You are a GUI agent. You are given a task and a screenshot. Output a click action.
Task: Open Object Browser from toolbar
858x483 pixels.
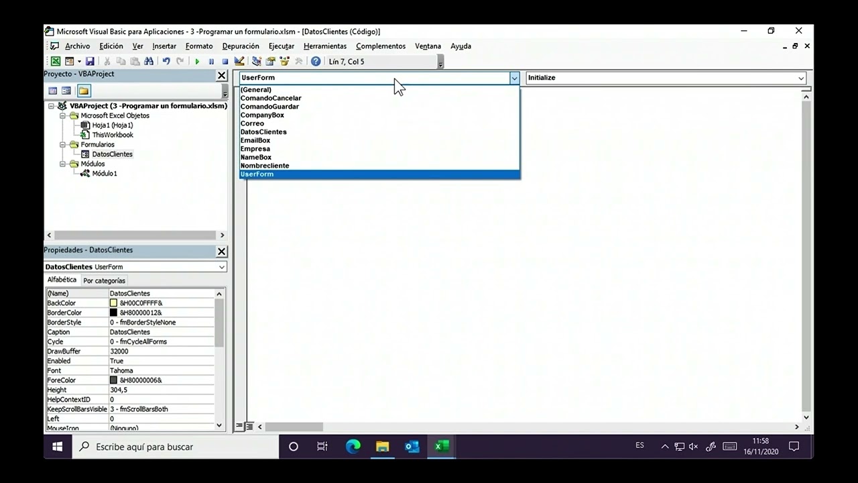tap(285, 62)
